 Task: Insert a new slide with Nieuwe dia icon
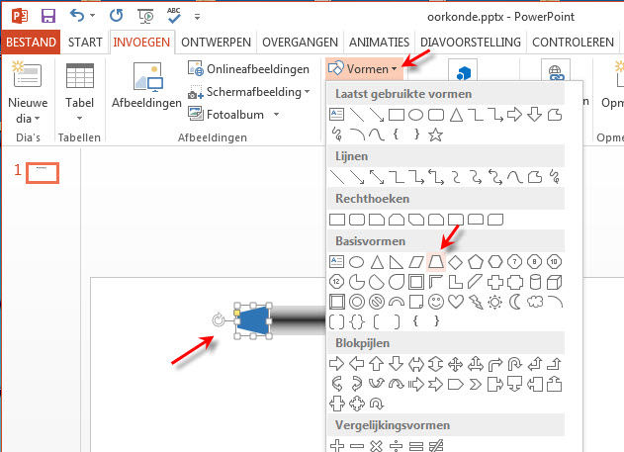point(27,75)
